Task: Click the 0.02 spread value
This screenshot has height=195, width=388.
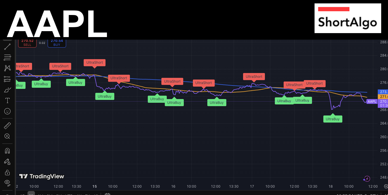Action: click(x=42, y=43)
